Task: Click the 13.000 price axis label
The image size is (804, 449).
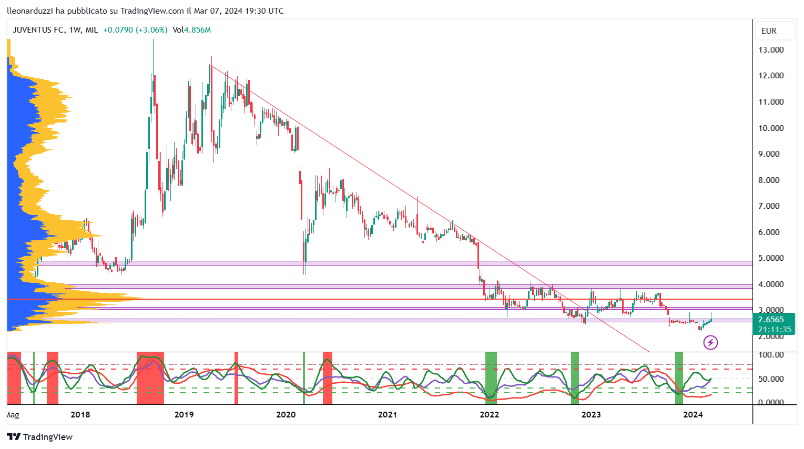Action: pos(771,50)
